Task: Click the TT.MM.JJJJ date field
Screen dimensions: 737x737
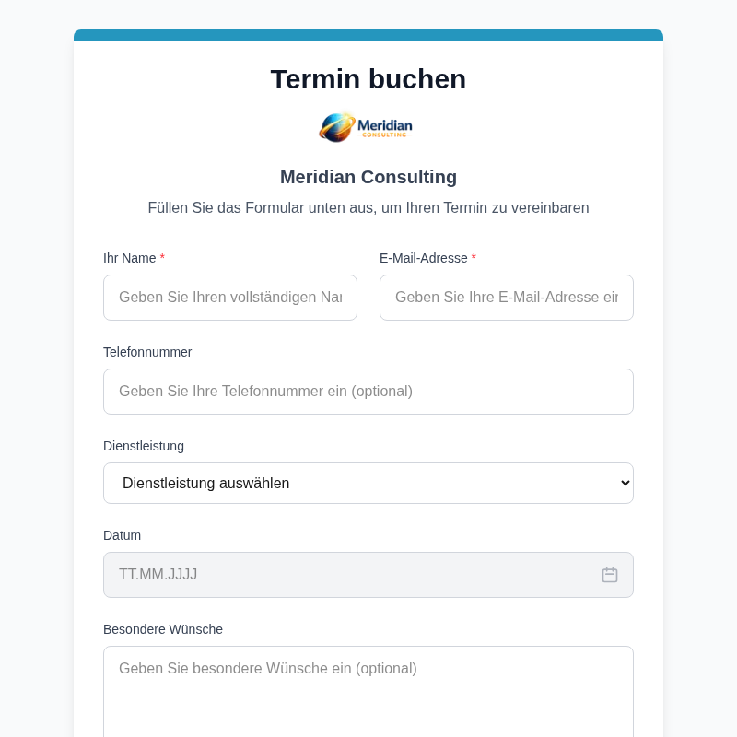Action: (x=350, y=575)
